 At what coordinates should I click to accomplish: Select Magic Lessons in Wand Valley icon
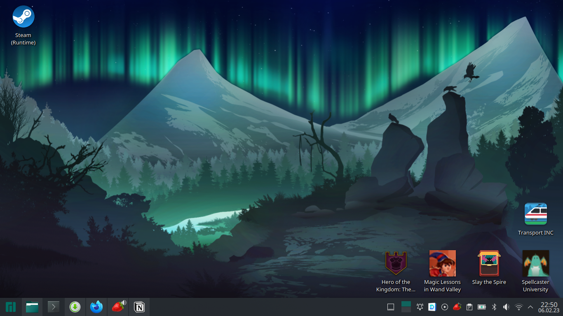point(442,271)
